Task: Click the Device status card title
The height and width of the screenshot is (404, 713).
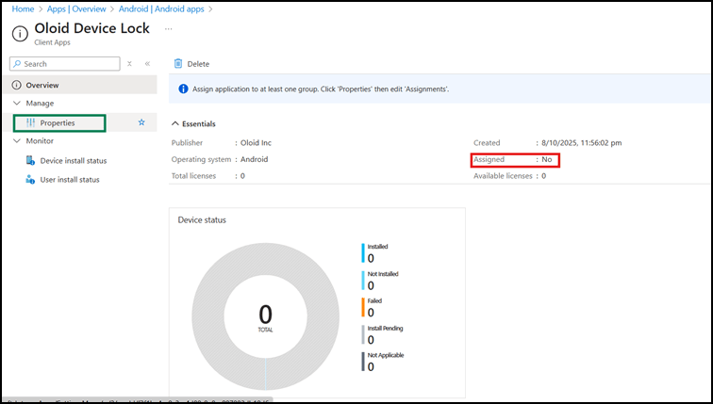Action: 202,219
